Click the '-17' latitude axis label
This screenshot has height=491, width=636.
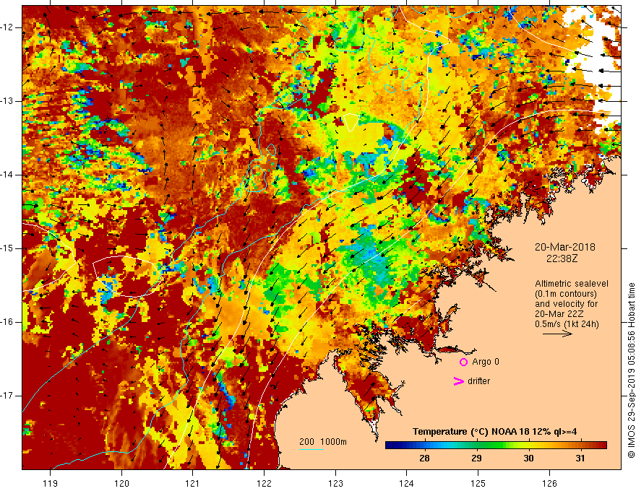7,396
